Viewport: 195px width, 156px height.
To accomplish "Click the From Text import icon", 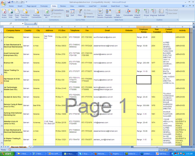I will coord(17,13).
